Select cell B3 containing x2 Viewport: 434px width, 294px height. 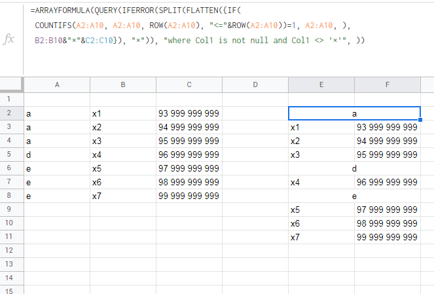coord(123,127)
